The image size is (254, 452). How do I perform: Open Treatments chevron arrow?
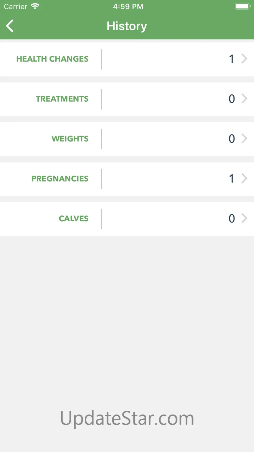coord(244,99)
